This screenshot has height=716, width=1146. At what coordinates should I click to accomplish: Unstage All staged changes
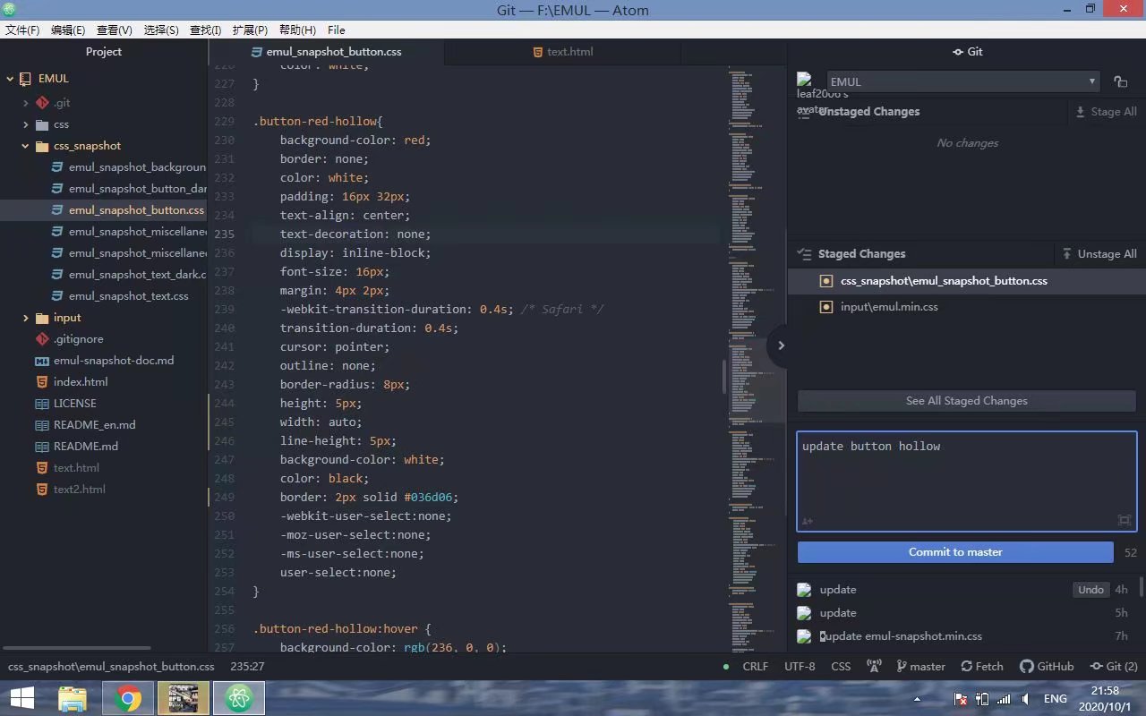click(x=1106, y=253)
